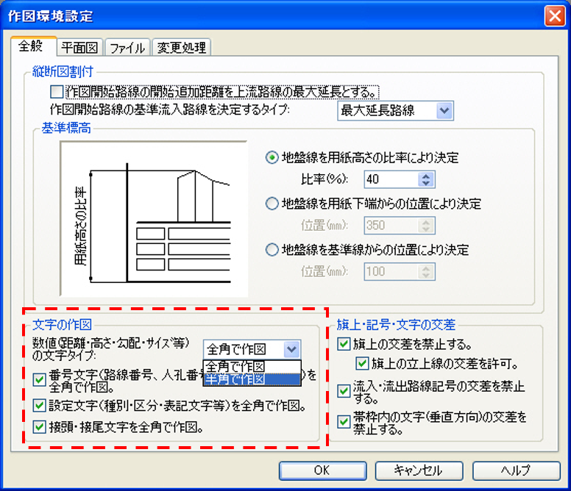Select 地盤線を基準線からの位置により決定 radio button
571x491 pixels.
(x=272, y=250)
